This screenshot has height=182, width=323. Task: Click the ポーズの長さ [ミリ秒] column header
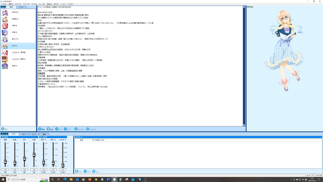coord(98,140)
